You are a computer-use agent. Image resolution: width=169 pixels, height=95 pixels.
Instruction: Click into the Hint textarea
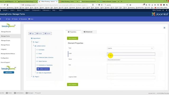[131, 69]
